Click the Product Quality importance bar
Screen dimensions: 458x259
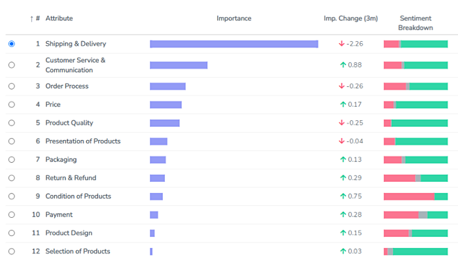[x=165, y=123]
